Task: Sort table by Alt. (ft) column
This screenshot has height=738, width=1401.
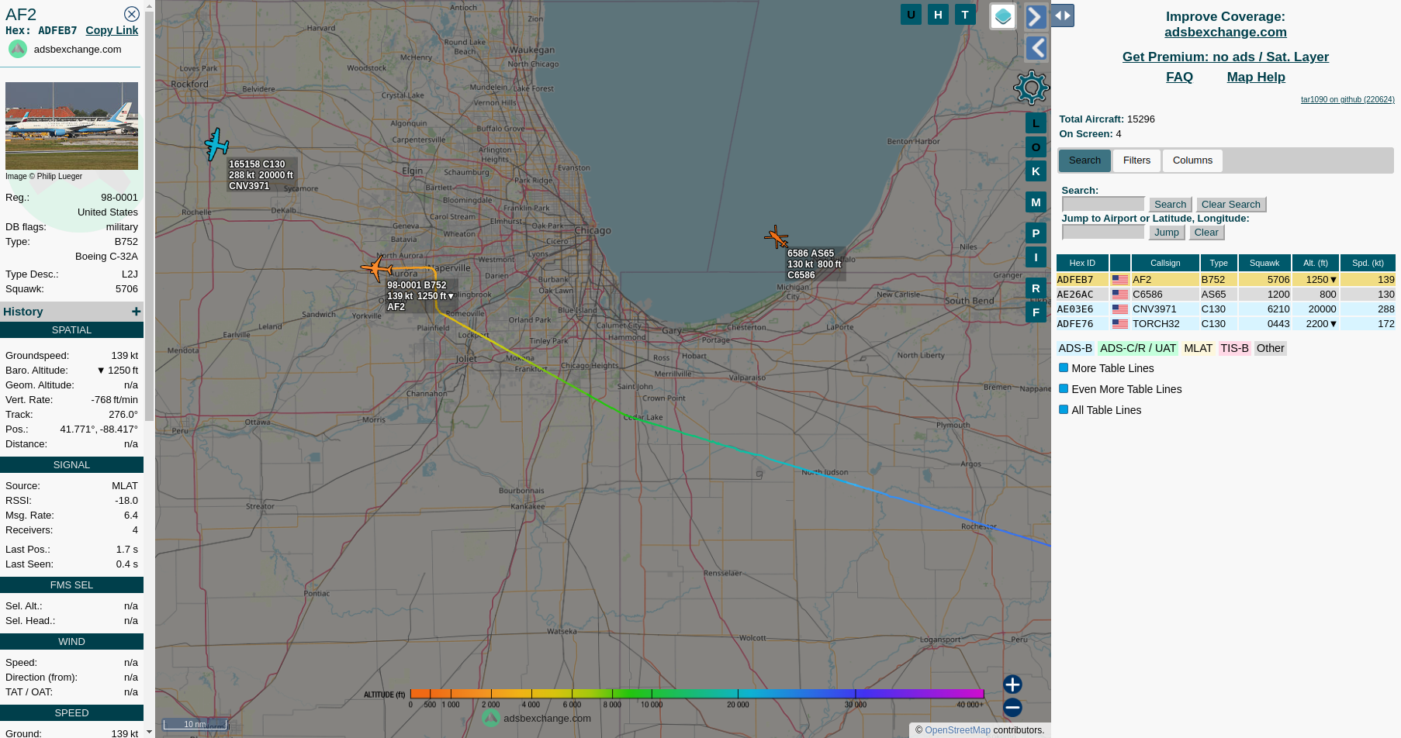Action: pos(1316,263)
